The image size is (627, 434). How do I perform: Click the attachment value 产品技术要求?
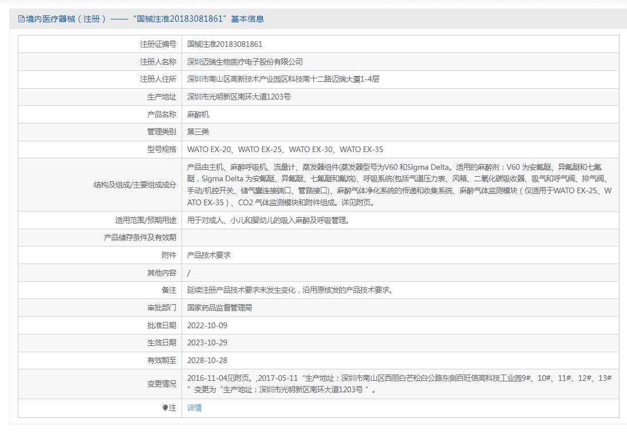pos(209,255)
